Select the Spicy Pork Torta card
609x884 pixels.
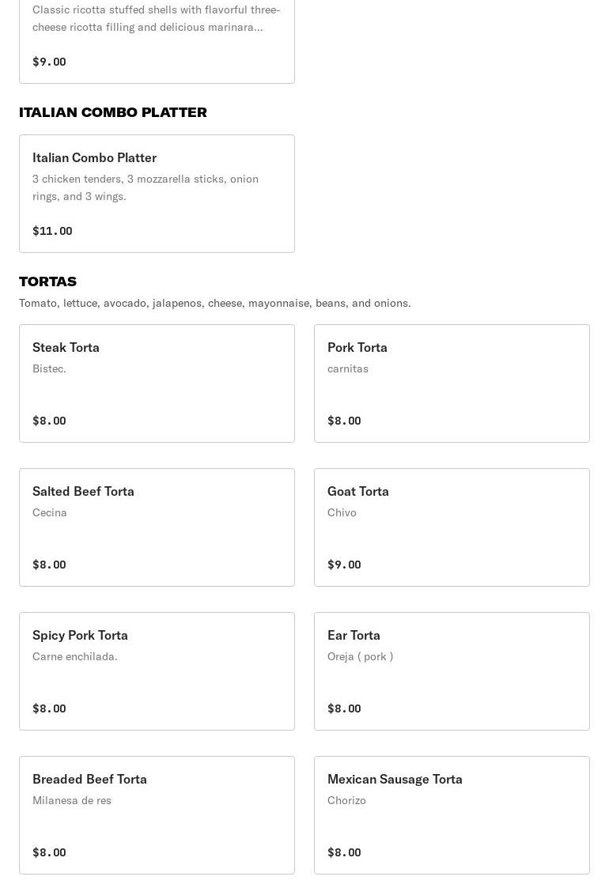[157, 671]
